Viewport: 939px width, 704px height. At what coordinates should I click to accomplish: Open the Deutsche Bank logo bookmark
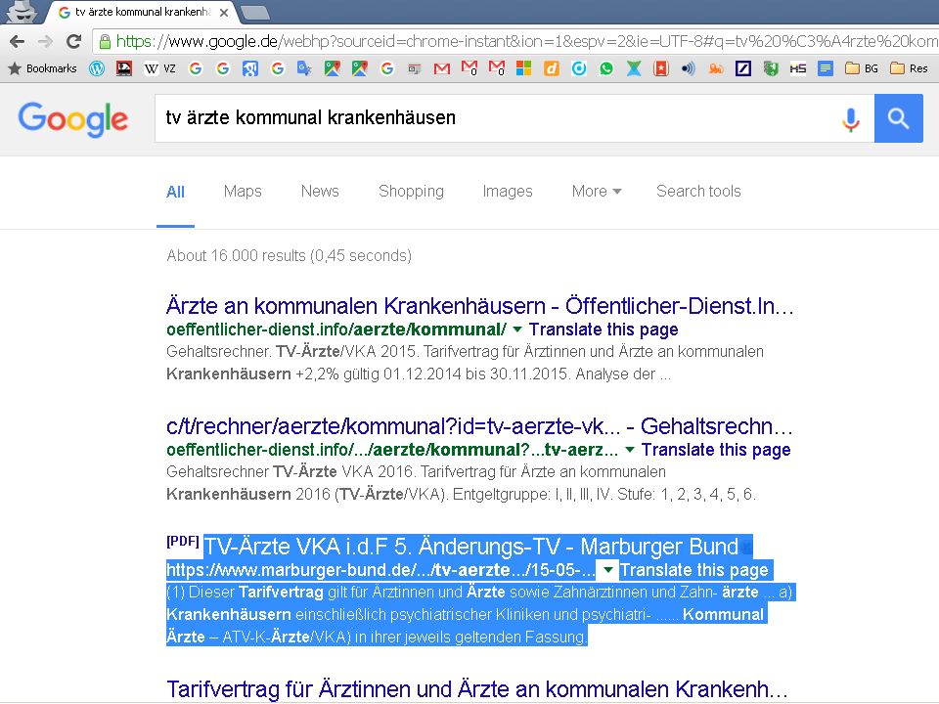coord(743,68)
